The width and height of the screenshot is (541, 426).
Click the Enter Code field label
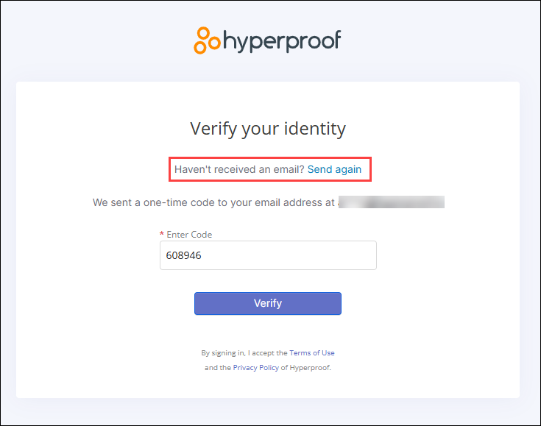click(x=189, y=235)
